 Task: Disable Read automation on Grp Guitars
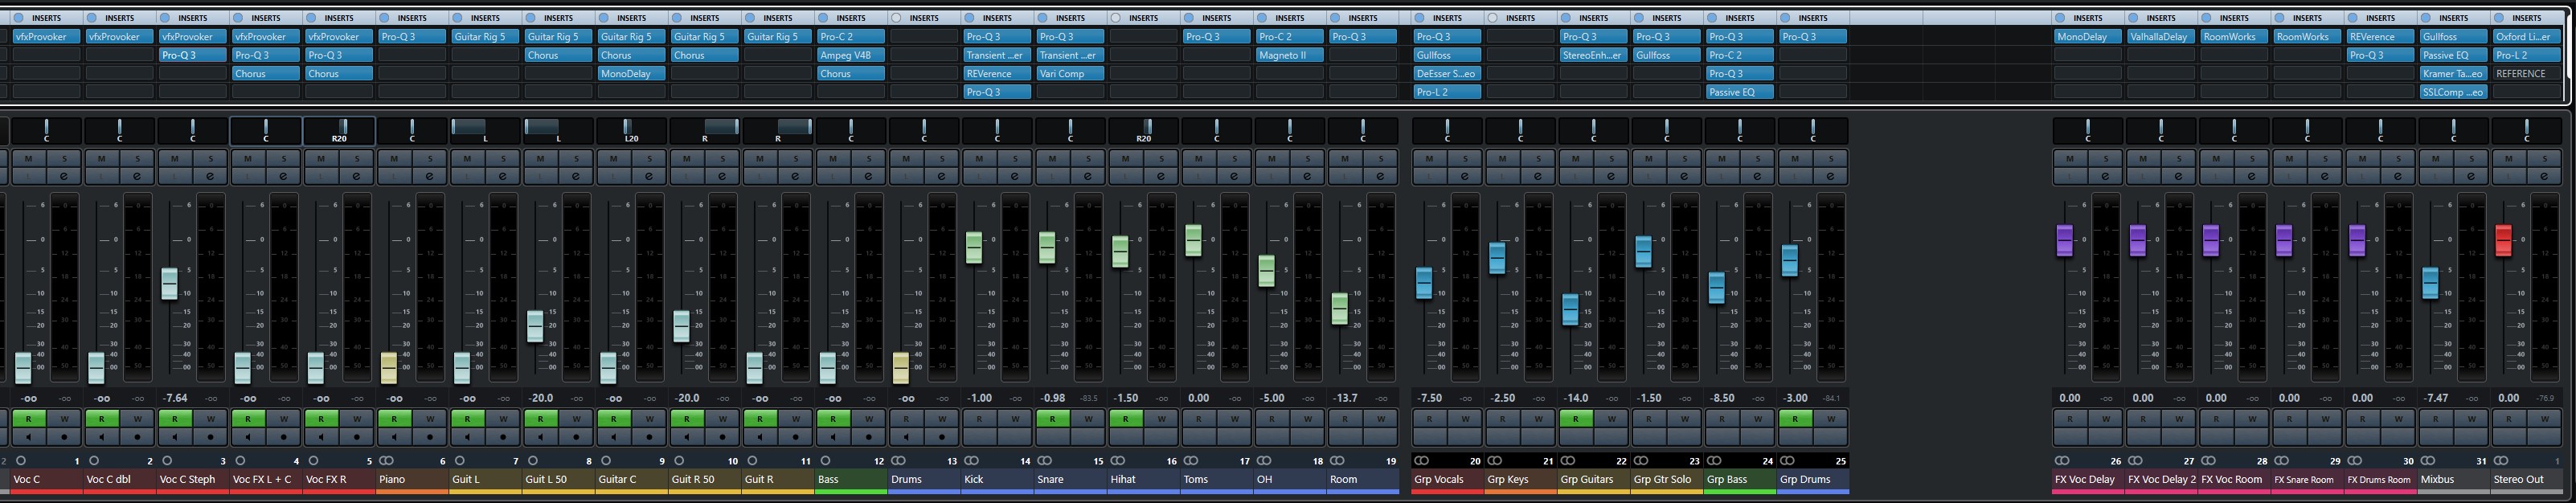pyautogui.click(x=1576, y=419)
